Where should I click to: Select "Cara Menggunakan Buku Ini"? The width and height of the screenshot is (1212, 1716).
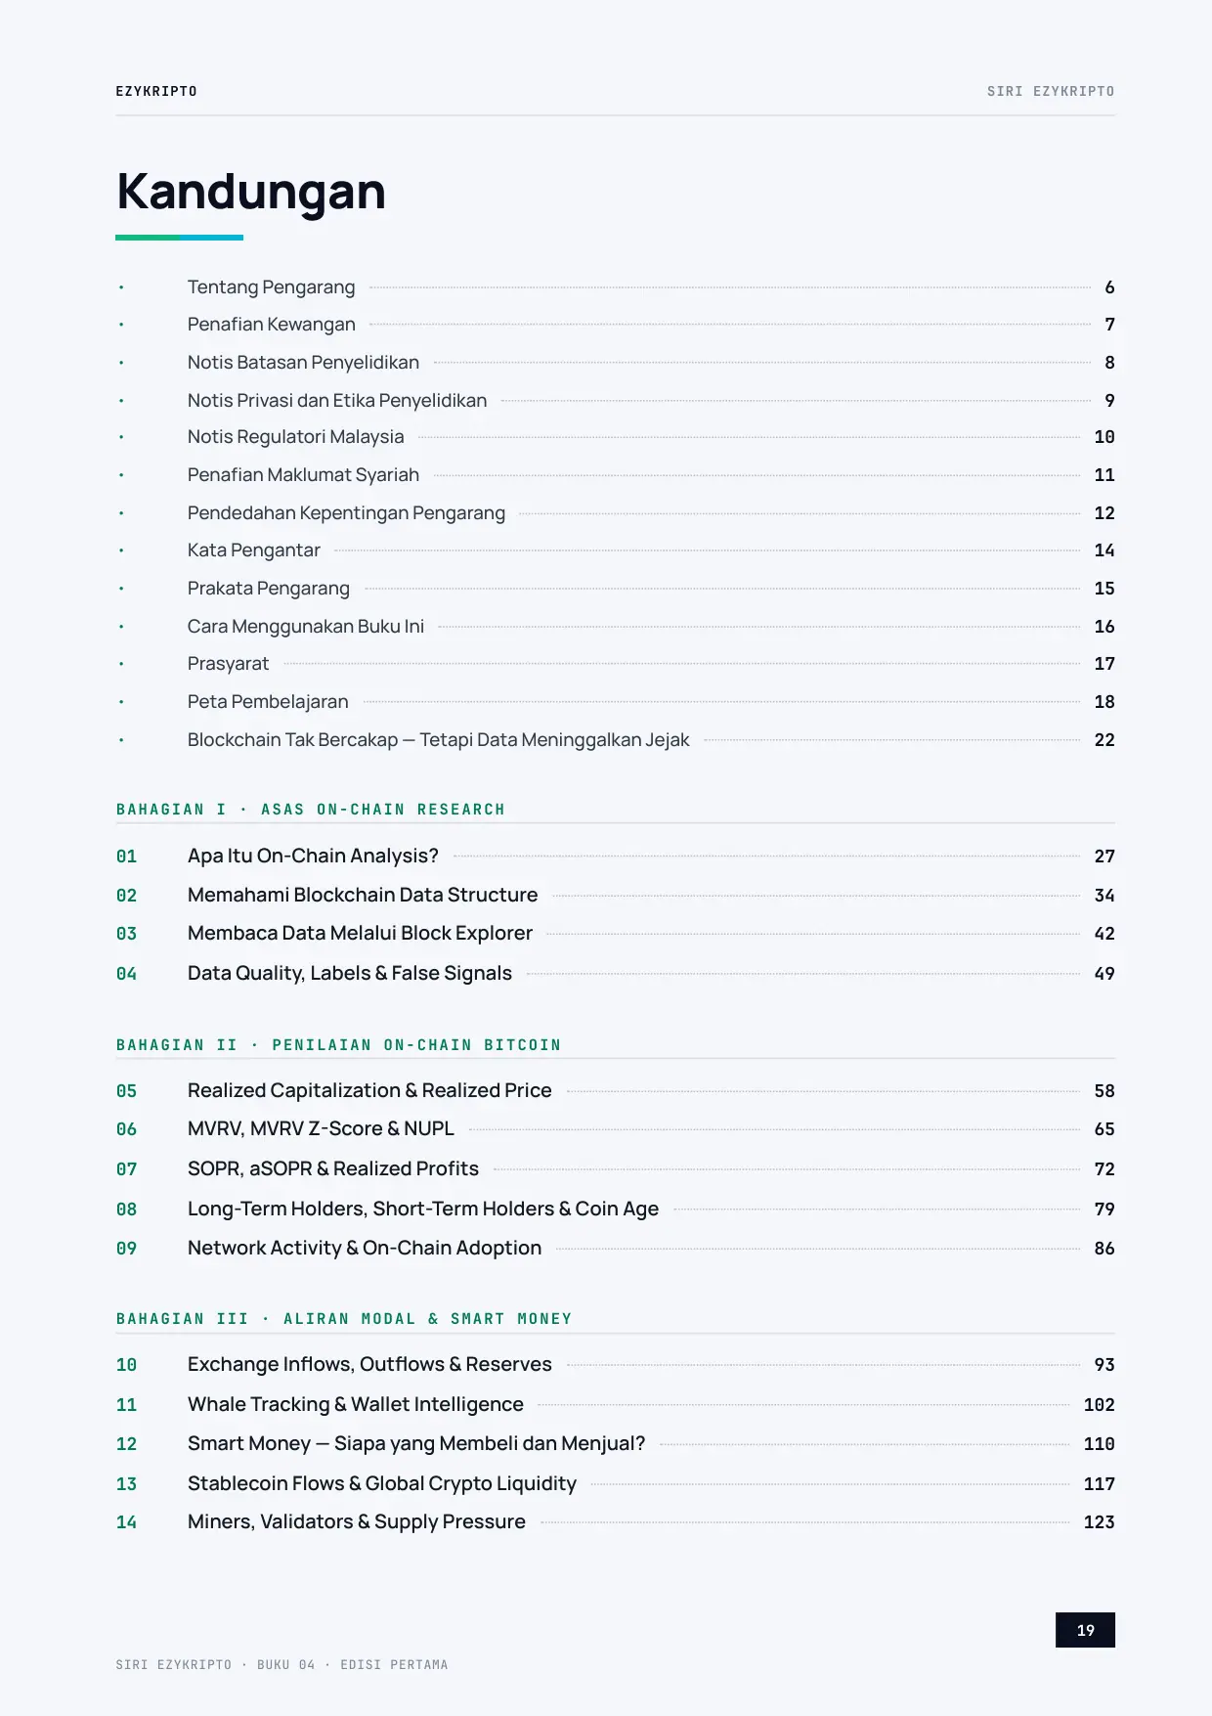pos(306,627)
